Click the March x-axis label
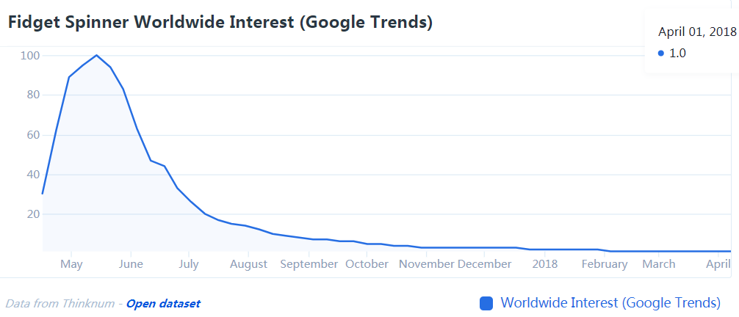This screenshot has width=739, height=317. [658, 263]
